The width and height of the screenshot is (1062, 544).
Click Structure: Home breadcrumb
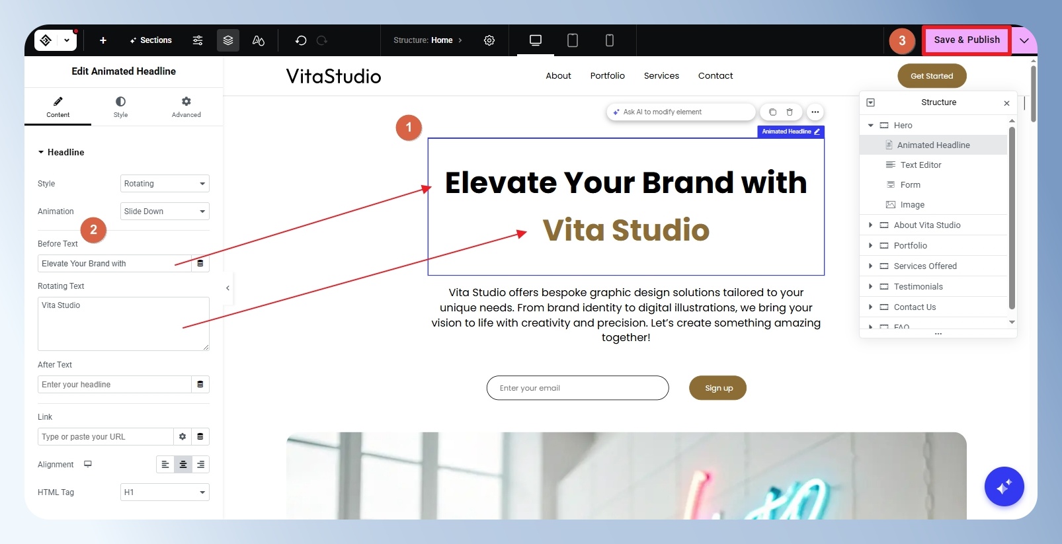428,40
